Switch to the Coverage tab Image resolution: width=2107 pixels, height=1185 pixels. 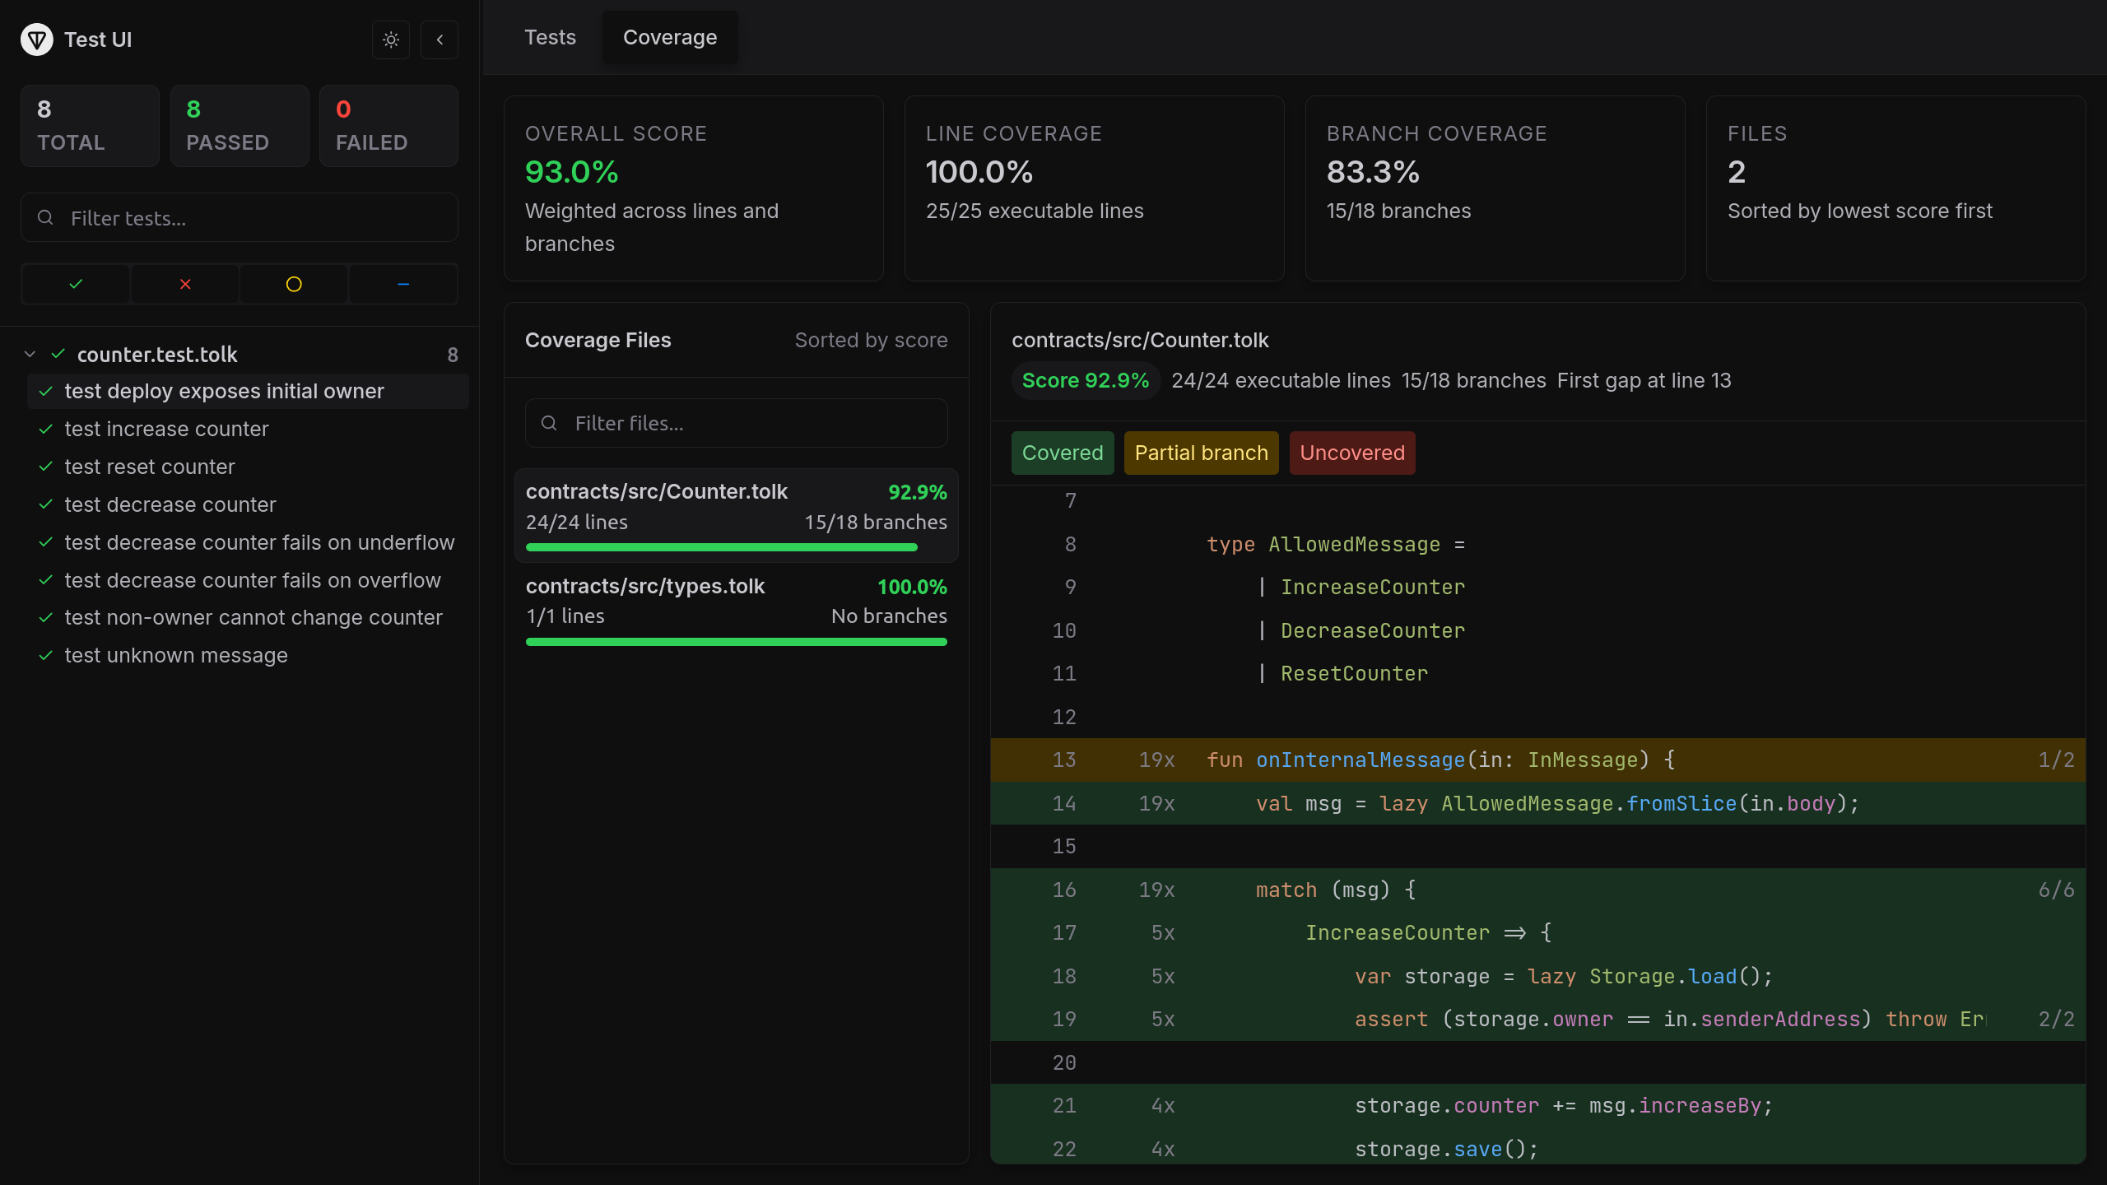(x=670, y=38)
